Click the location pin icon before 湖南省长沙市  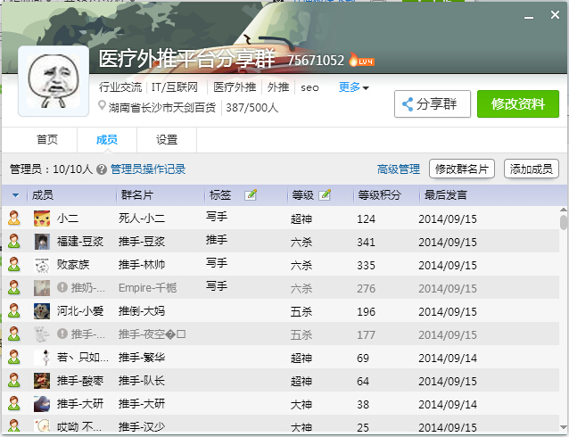pyautogui.click(x=103, y=107)
